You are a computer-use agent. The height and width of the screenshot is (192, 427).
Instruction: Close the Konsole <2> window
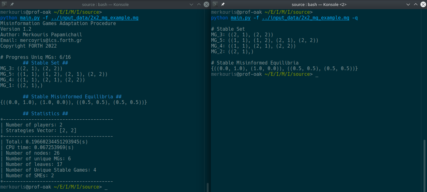(x=423, y=4)
